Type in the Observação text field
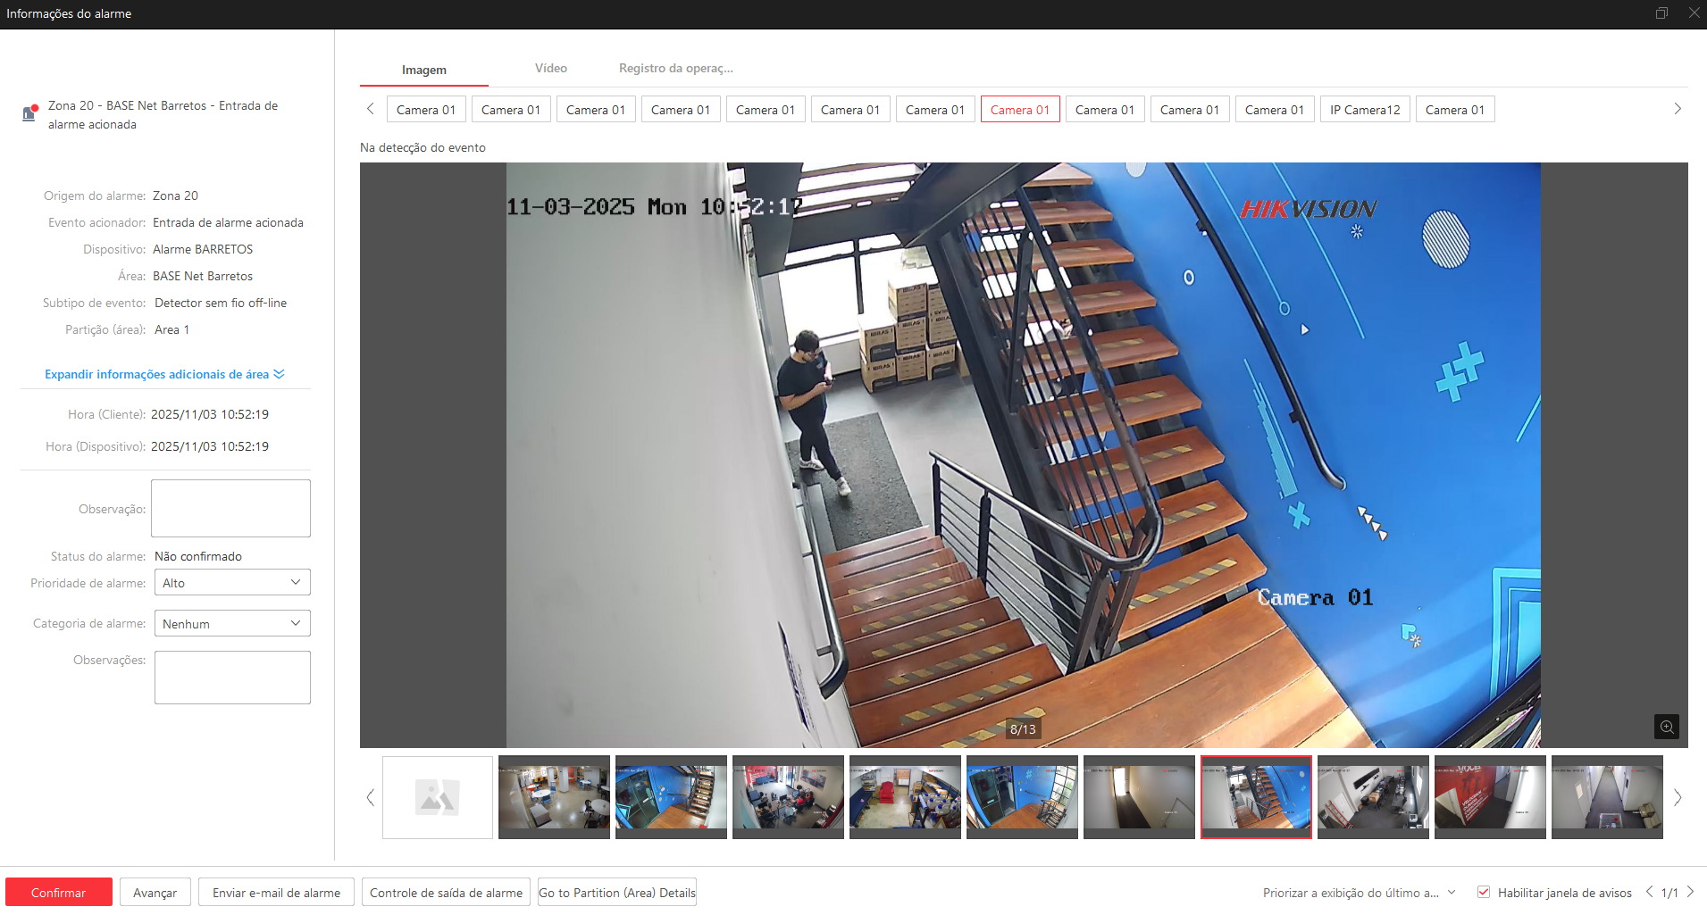1707x915 pixels. pos(230,508)
